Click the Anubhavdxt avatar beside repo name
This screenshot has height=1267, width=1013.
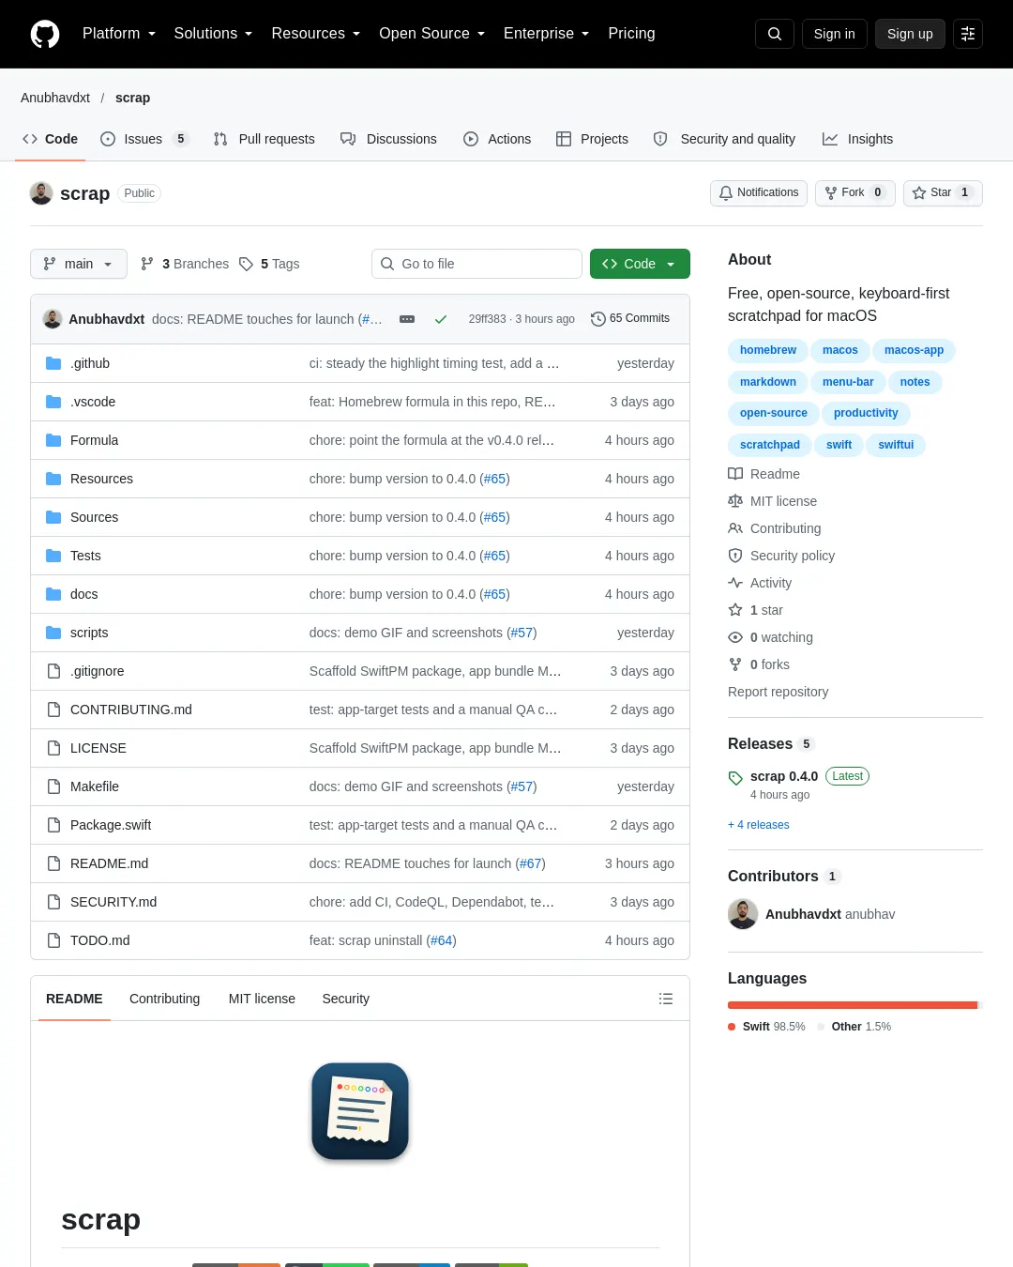41,193
